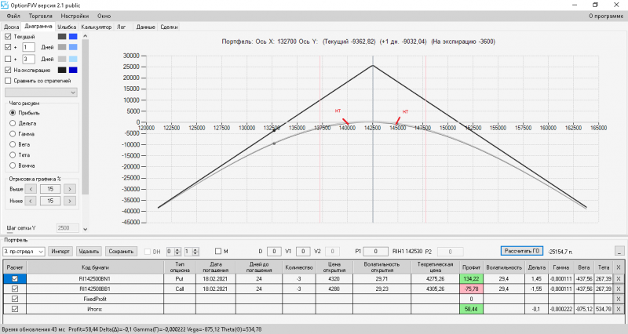Select the Вега radio button
This screenshot has width=628, height=334.
13,144
